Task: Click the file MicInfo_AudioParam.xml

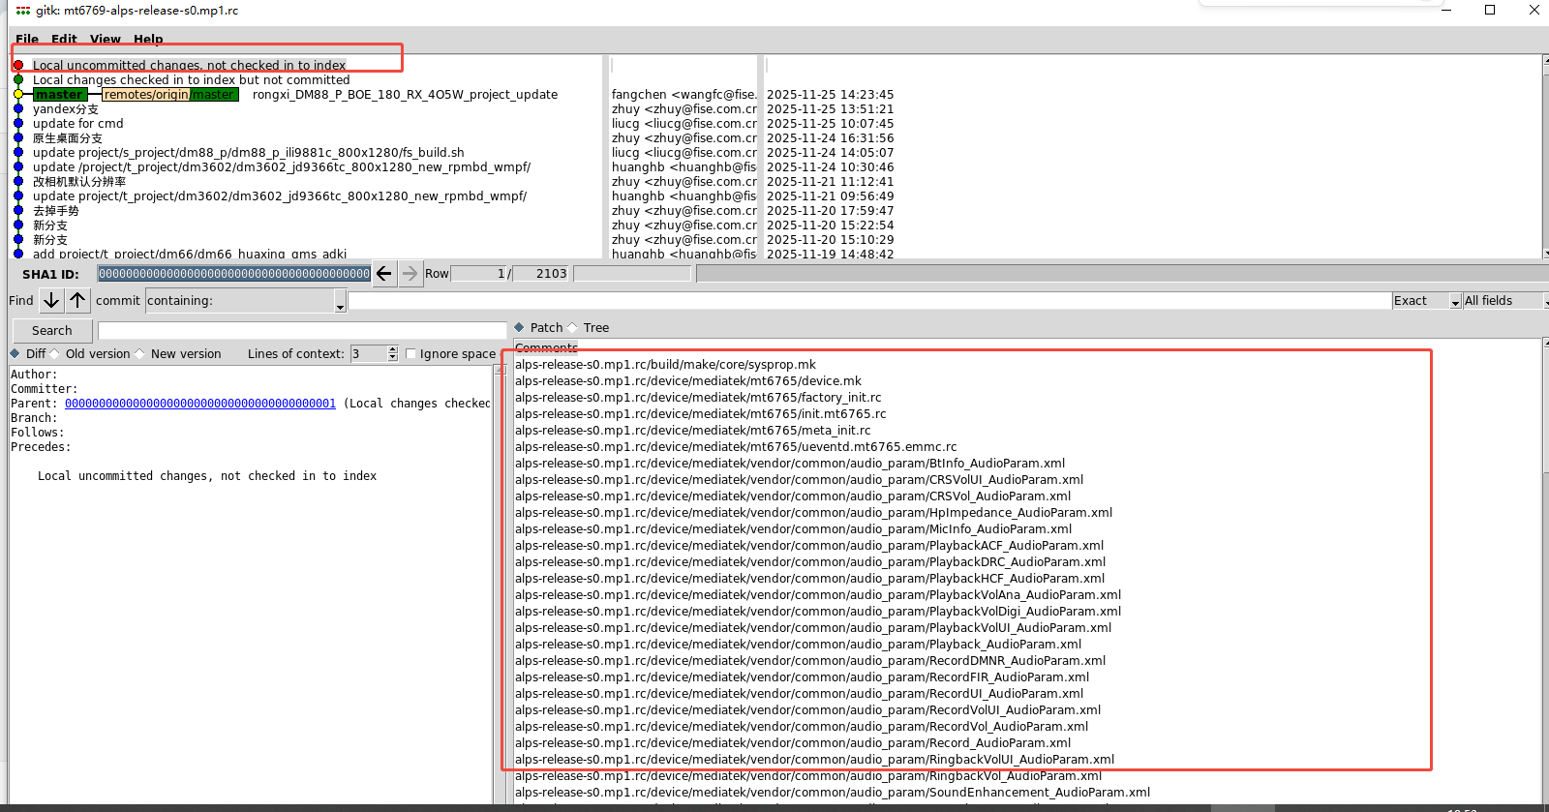Action: pyautogui.click(x=793, y=529)
